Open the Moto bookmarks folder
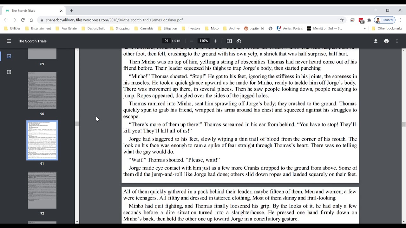Viewport: 406px width, 228px height. [212, 28]
